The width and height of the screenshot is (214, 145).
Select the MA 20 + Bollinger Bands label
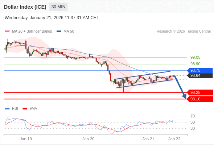[x=32, y=32]
